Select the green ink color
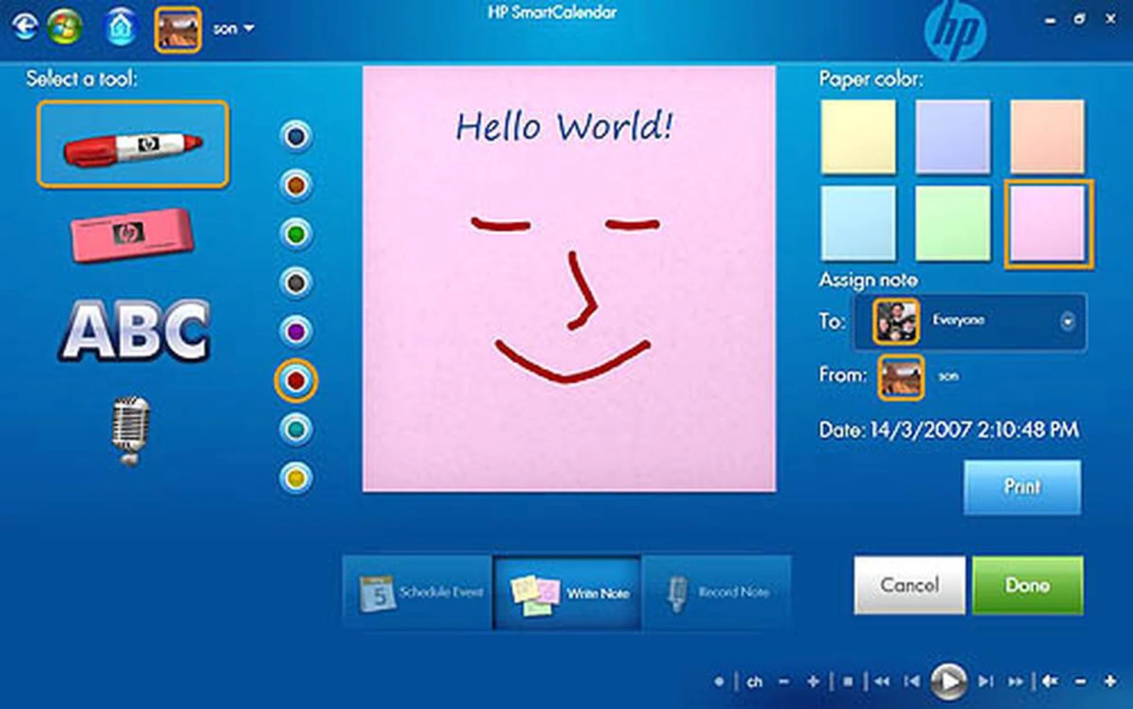The image size is (1133, 709). (296, 234)
